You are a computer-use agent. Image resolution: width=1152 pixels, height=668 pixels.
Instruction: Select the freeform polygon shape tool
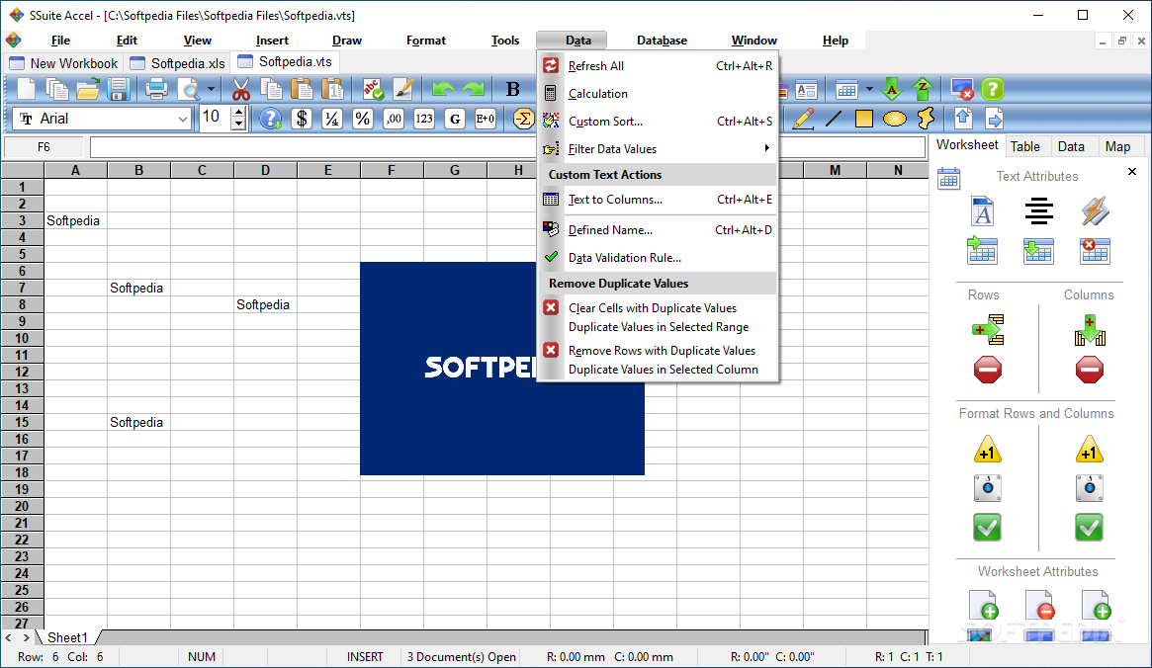[x=926, y=119]
